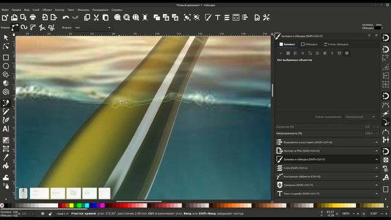Viewport: 391px width, 220px height.
Task: Group selected objects icon
Action: 187,18
